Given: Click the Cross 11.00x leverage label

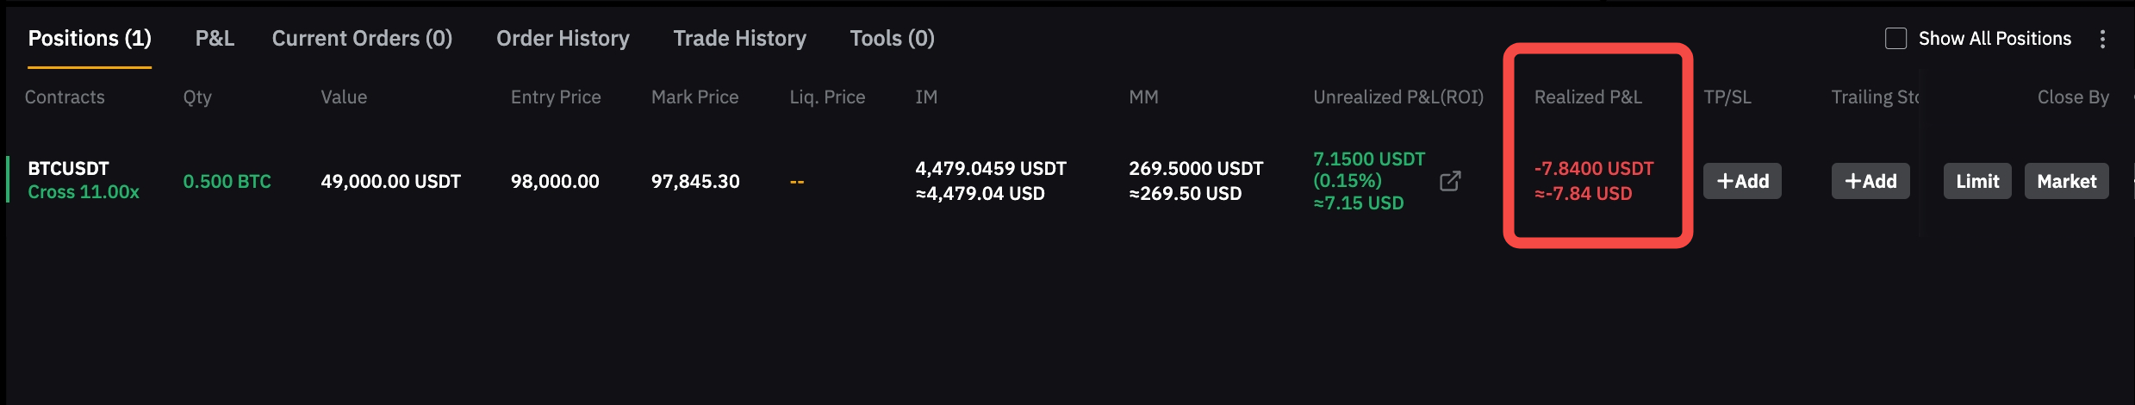Looking at the screenshot, I should (x=84, y=192).
